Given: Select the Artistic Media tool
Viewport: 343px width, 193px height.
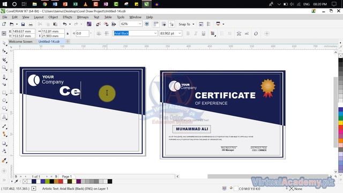Looking at the screenshot, I should click(x=4, y=85).
